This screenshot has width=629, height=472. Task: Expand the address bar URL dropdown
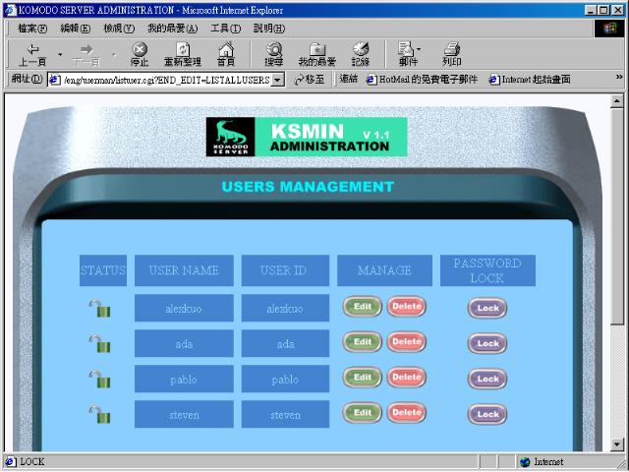click(x=278, y=80)
